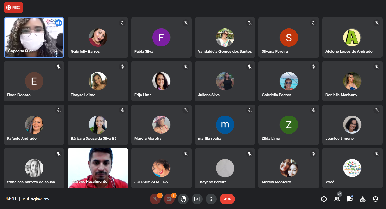Click Zilda Lima's green Z avatar
This screenshot has height=209, width=386.
pyautogui.click(x=289, y=125)
